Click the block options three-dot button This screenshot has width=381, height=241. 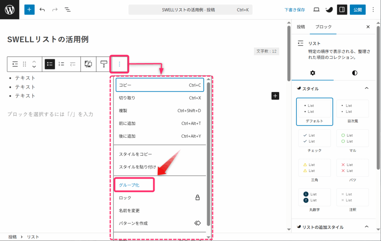(x=119, y=64)
